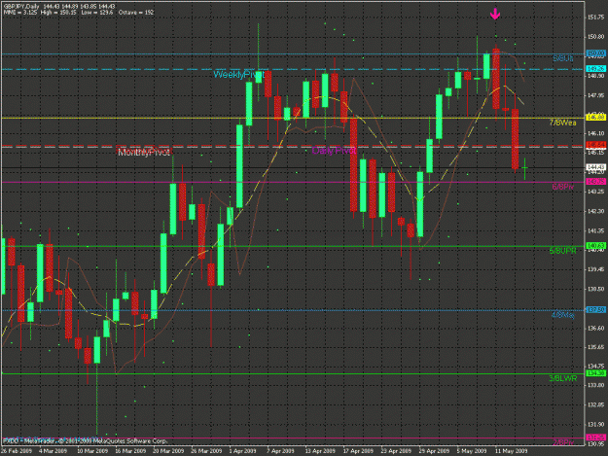Select the 5/8UPR Murrey level label
608x456 pixels.
point(563,251)
